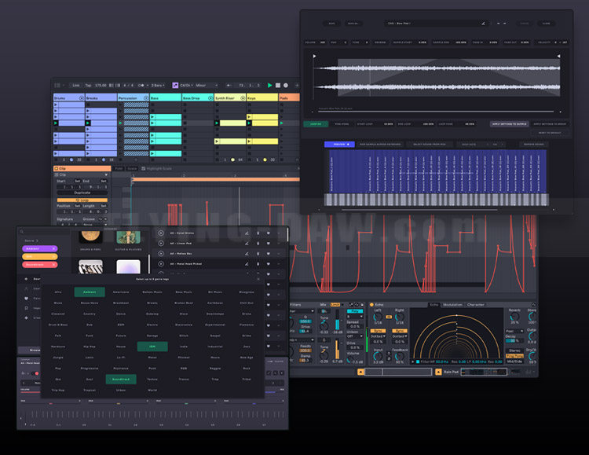Click the purple scale mode icon
589x455 pixels.
(175, 86)
